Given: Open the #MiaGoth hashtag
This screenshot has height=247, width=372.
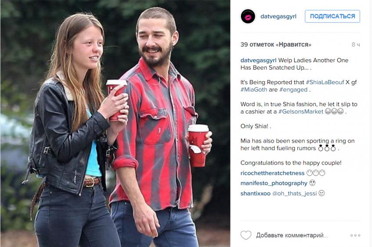Looking at the screenshot, I should [x=254, y=89].
